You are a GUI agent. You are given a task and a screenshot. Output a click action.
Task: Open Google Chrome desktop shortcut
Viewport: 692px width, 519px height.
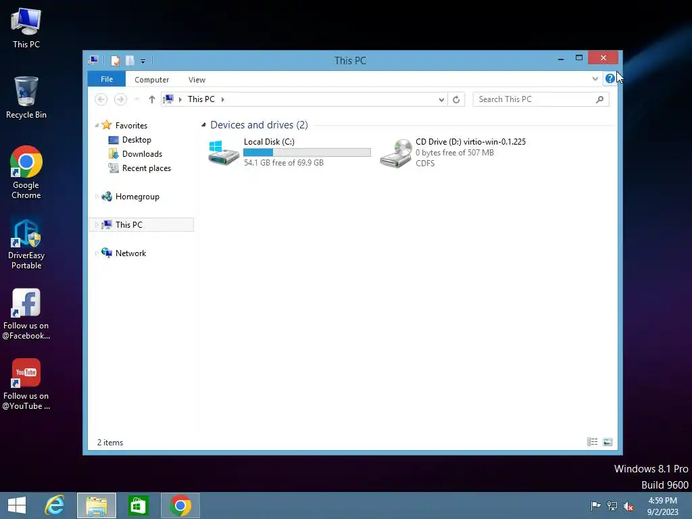point(26,172)
